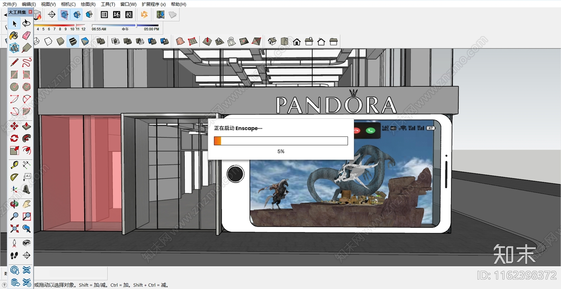The height and width of the screenshot is (289, 561).
Task: Select the Freehand curve tool
Action: 27,63
